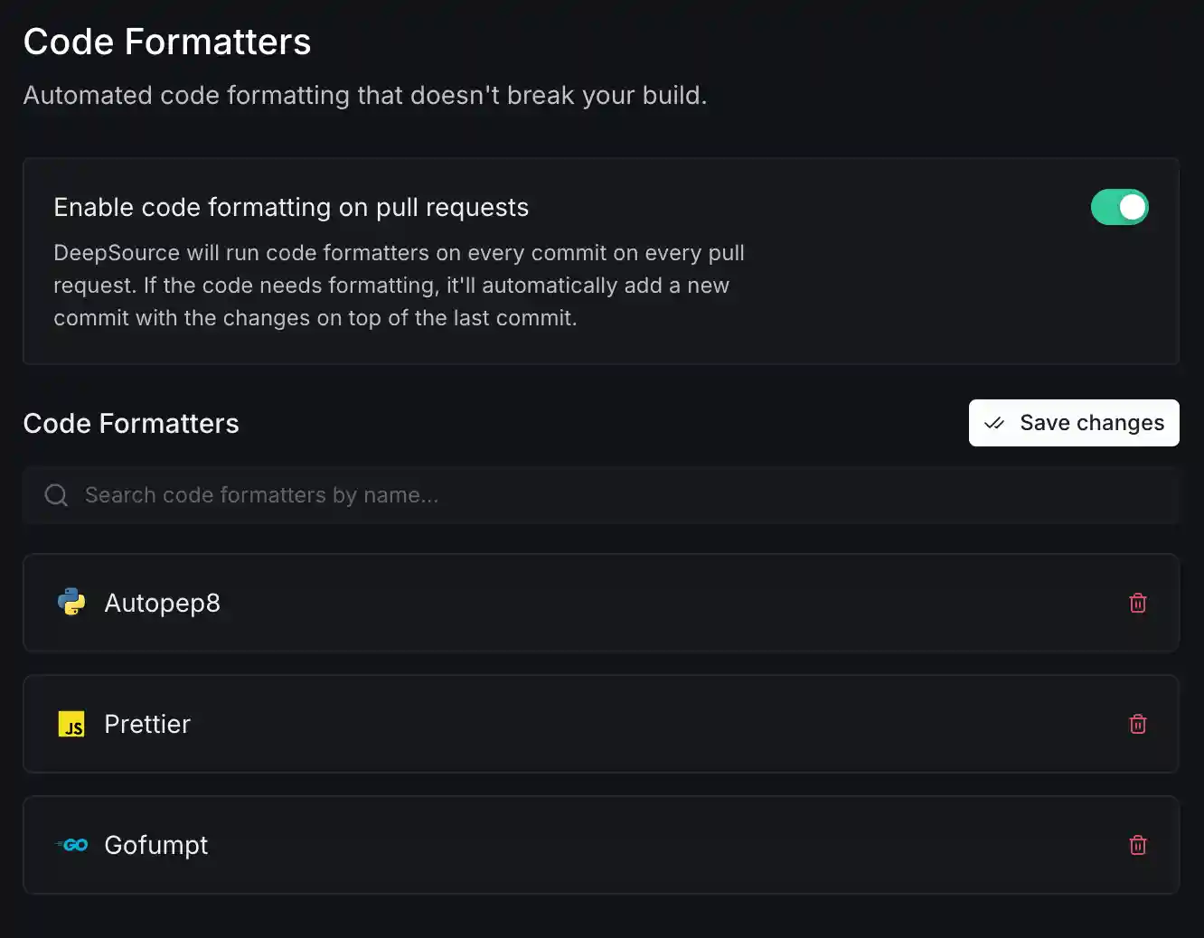Screen dimensions: 1204x938
Task: Click the JS icon beside Prettier
Action: click(71, 724)
